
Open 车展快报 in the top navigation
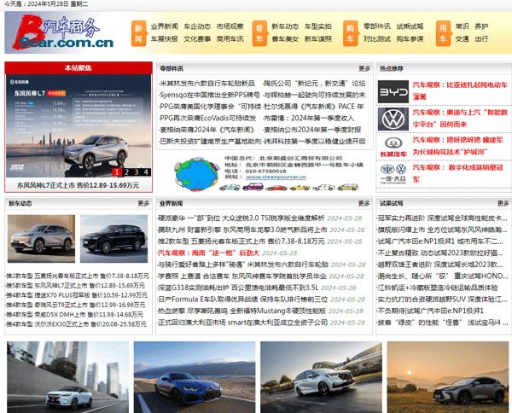click(164, 39)
